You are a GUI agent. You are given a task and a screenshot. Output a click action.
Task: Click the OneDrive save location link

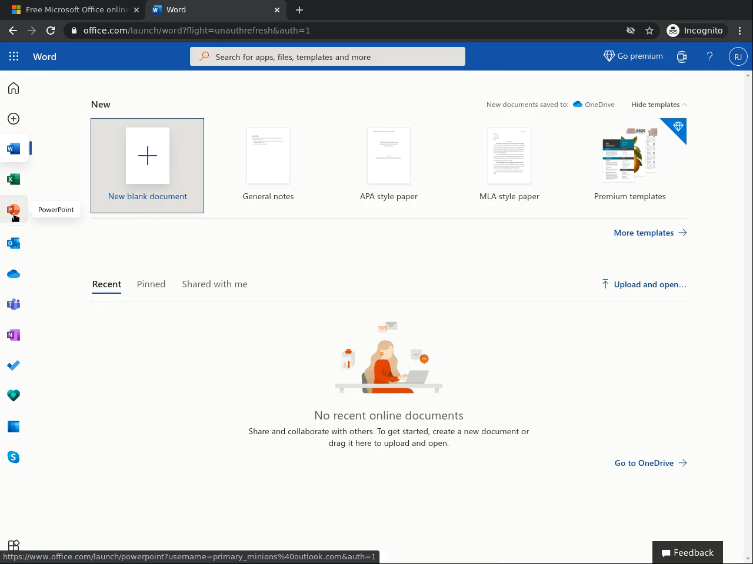pos(594,105)
